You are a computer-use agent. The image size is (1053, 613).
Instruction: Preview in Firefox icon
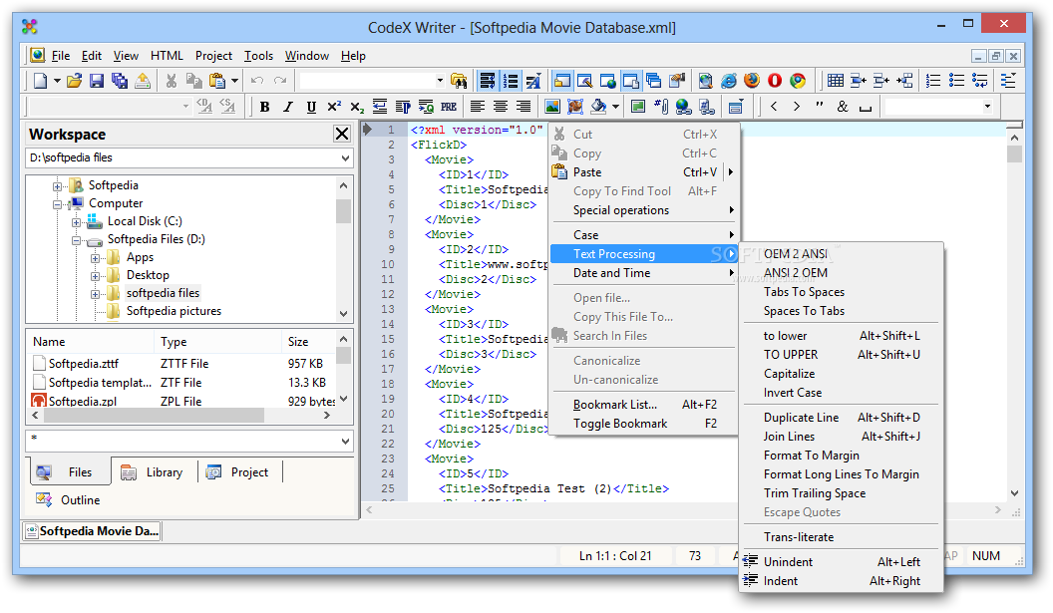[752, 82]
